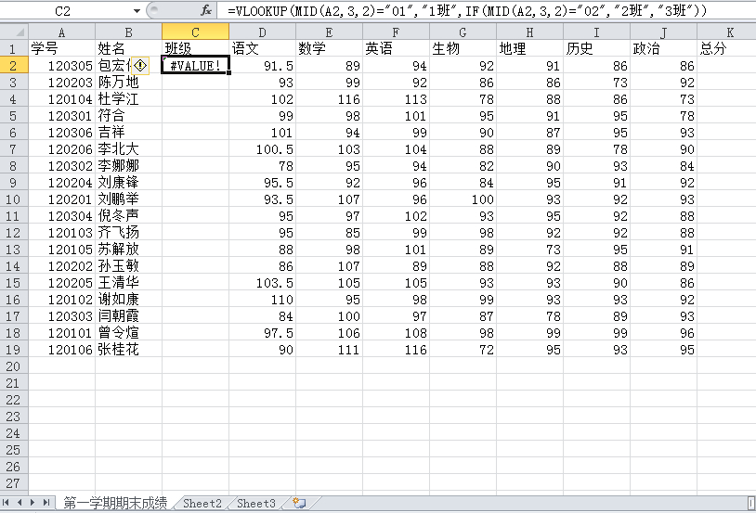
Task: Click the cell containing 张桂花
Action: [128, 349]
